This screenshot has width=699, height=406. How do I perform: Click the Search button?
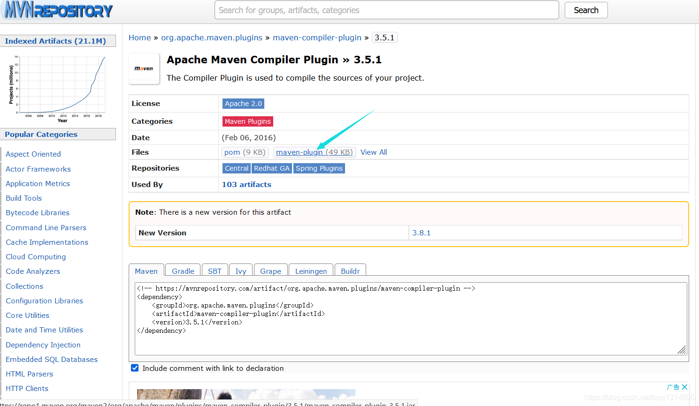(x=586, y=10)
